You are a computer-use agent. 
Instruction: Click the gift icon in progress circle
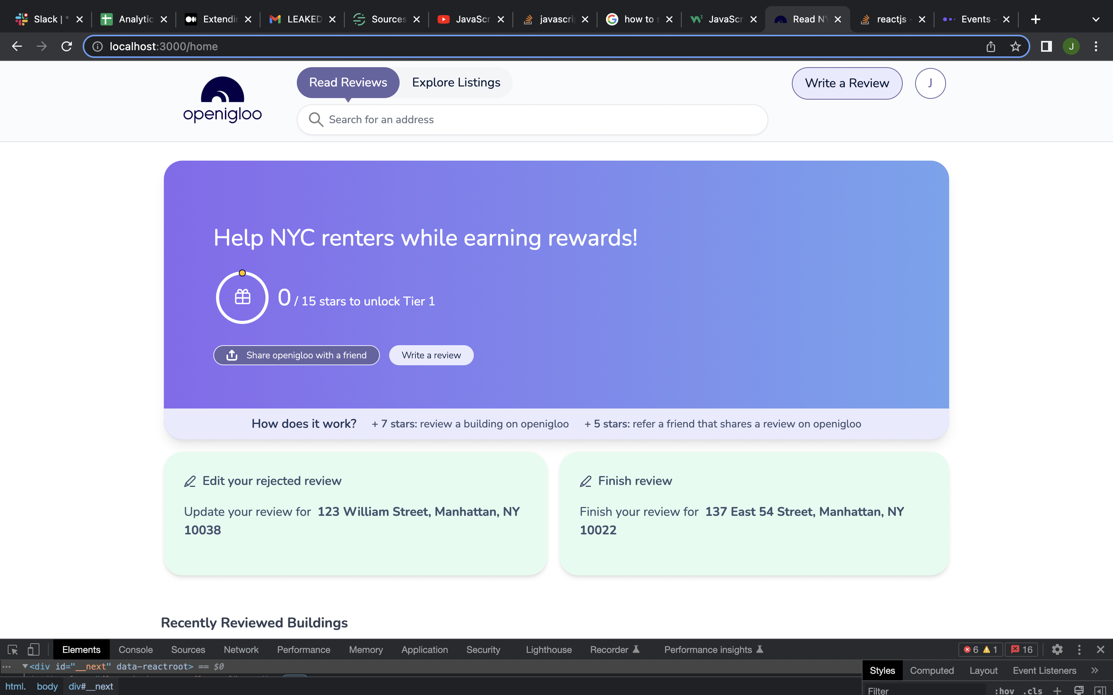[x=242, y=297]
